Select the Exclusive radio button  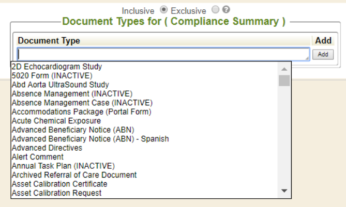tap(215, 10)
